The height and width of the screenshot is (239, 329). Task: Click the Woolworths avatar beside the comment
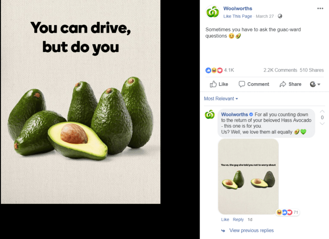click(209, 114)
